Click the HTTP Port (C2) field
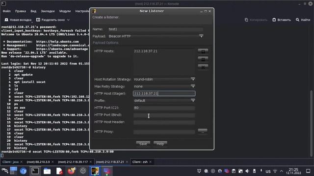 coord(164,108)
